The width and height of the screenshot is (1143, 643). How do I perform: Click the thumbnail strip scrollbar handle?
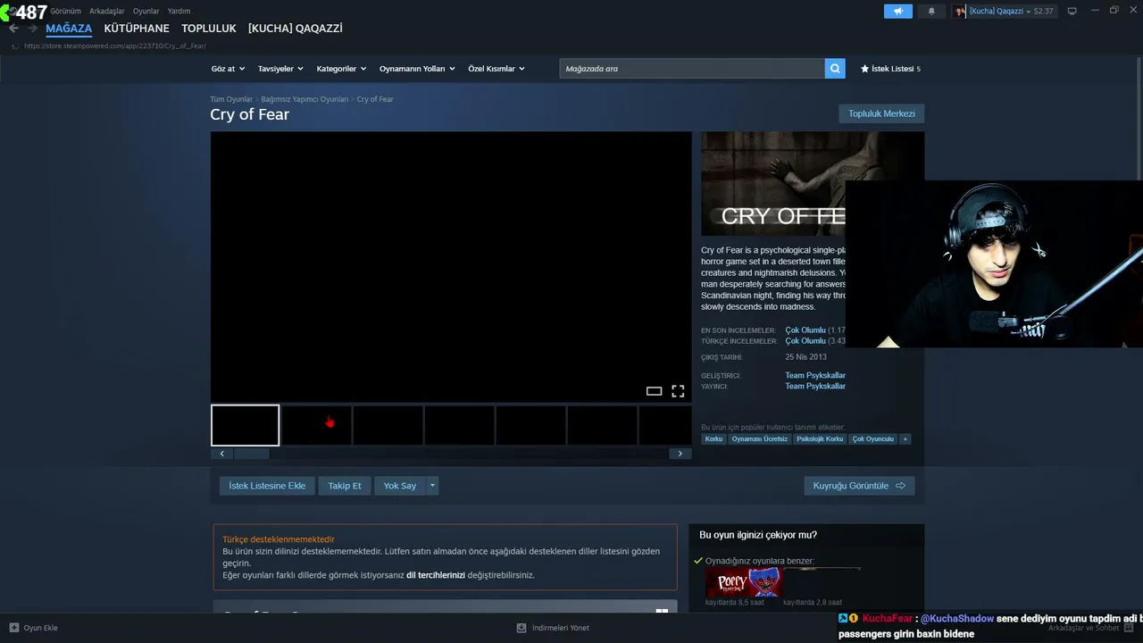(x=252, y=454)
